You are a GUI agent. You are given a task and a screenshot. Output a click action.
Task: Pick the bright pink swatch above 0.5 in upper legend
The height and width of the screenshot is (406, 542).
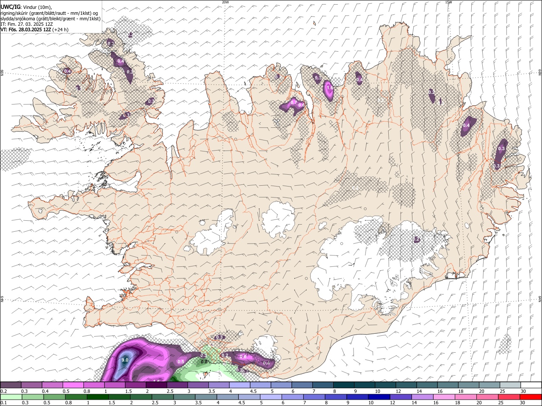pos(73,385)
